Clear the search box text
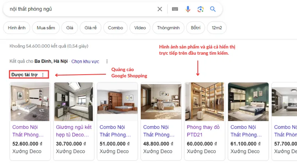The image size is (297, 168). [x=160, y=9]
